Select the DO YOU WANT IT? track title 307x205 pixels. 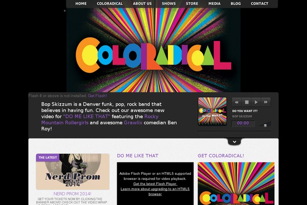coord(245,111)
